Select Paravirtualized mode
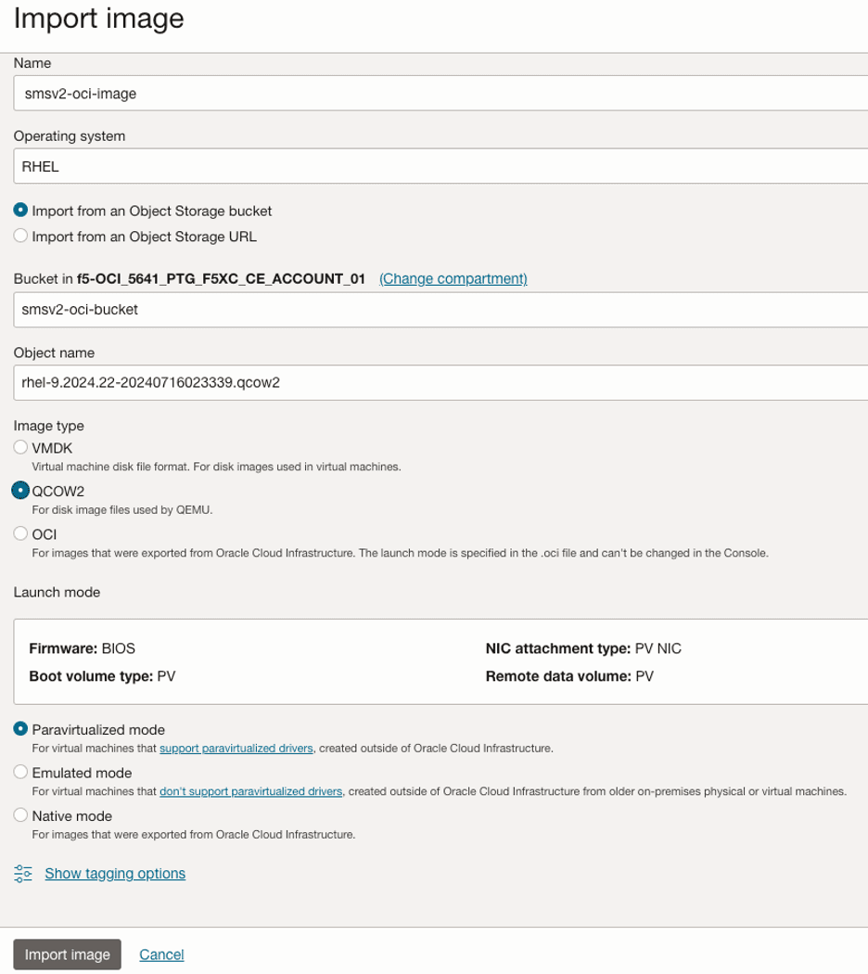868x974 pixels. [21, 730]
